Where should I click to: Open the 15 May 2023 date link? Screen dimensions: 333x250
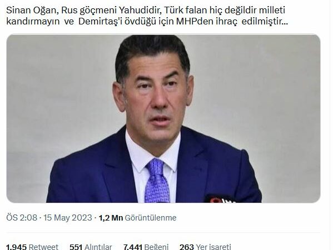point(68,218)
